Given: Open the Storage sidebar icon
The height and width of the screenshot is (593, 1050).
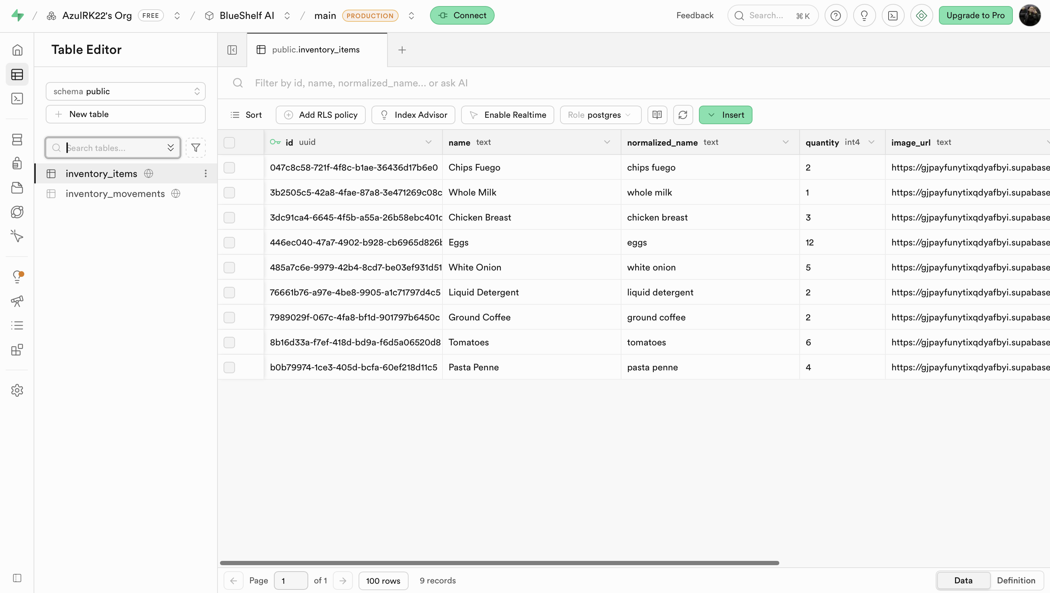Looking at the screenshot, I should 17,188.
